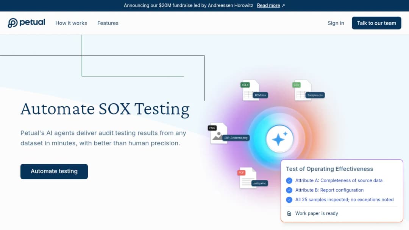
Task: Click the Petual logo
Action: [27, 23]
